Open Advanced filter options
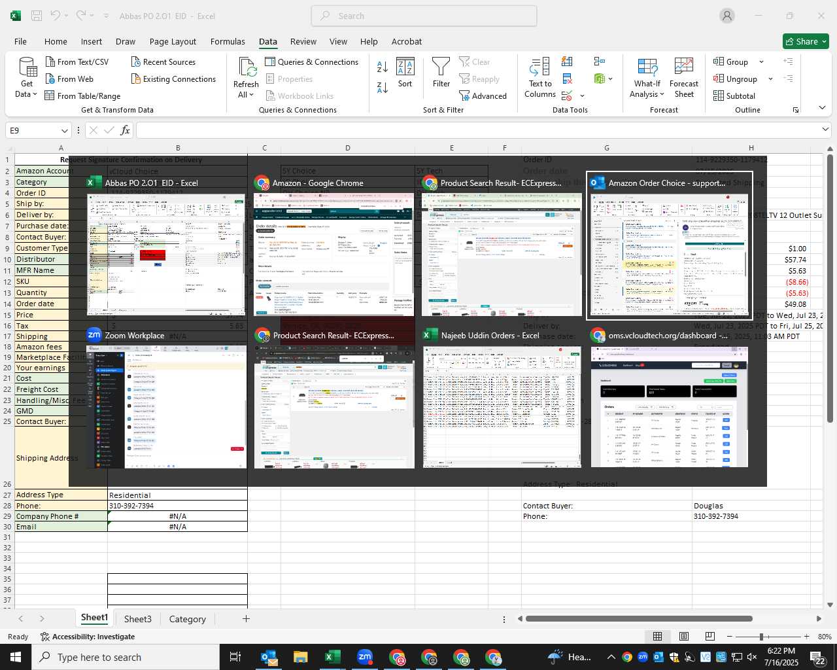This screenshot has height=670, width=837. click(x=483, y=96)
